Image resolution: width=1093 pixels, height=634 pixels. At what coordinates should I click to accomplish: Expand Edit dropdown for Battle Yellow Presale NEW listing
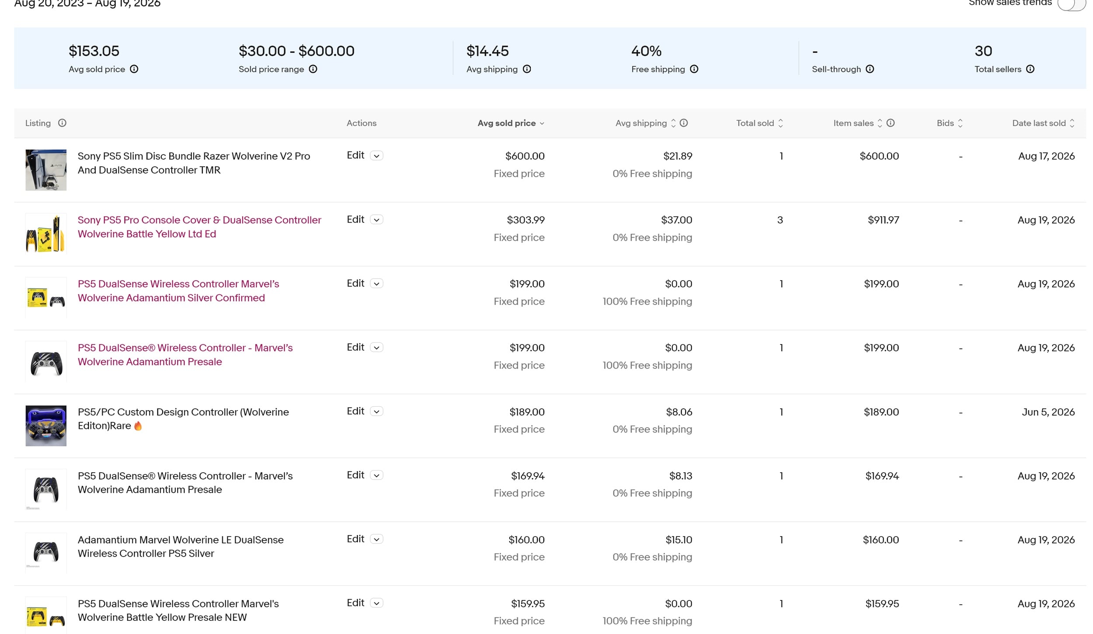(376, 603)
